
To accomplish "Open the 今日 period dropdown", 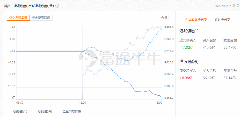I will (x=166, y=18).
